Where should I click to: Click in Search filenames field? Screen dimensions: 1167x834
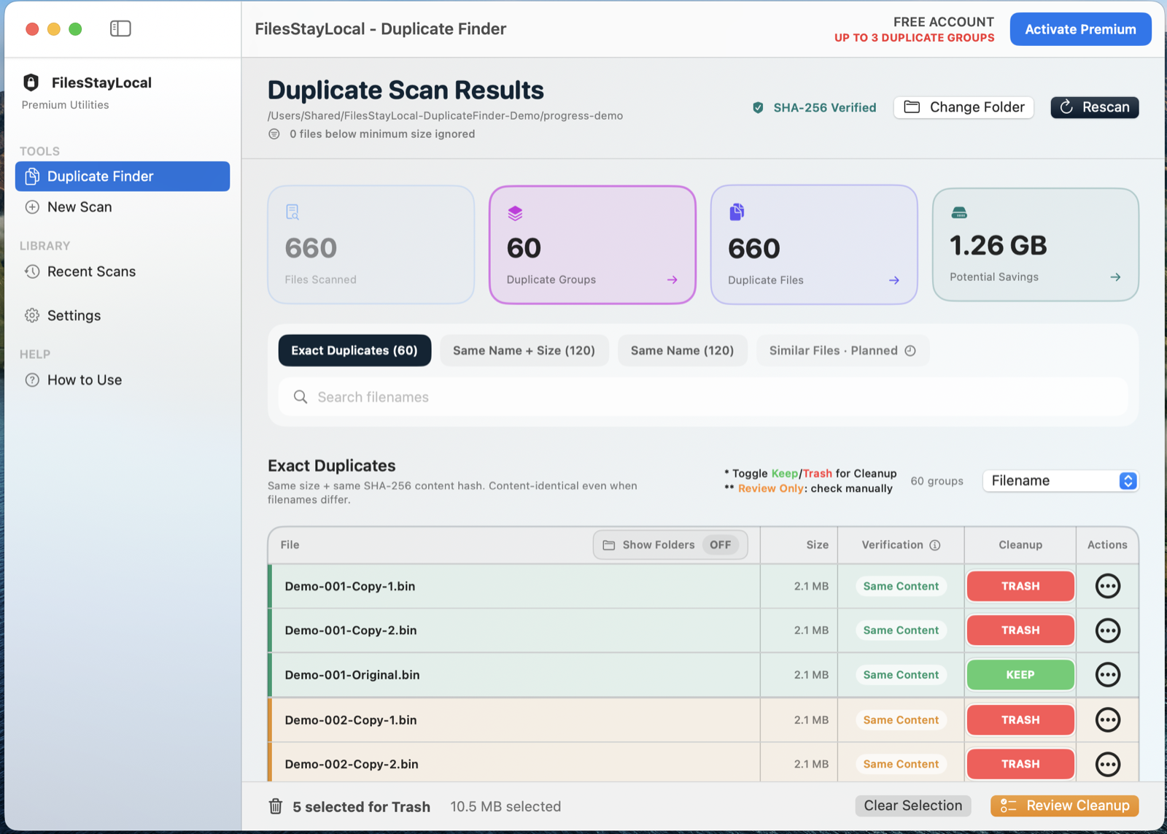[703, 397]
